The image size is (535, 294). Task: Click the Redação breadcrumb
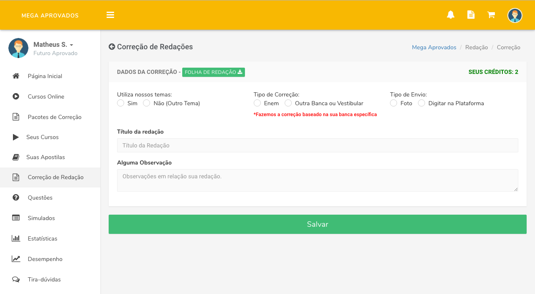(476, 47)
